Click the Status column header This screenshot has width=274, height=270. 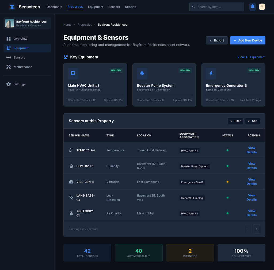[x=227, y=135]
